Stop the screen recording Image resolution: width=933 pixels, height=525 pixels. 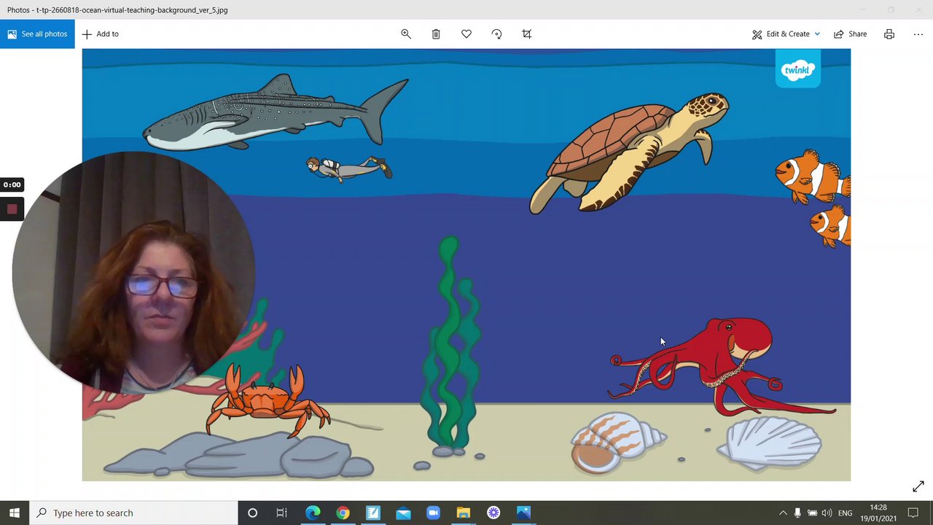12,209
